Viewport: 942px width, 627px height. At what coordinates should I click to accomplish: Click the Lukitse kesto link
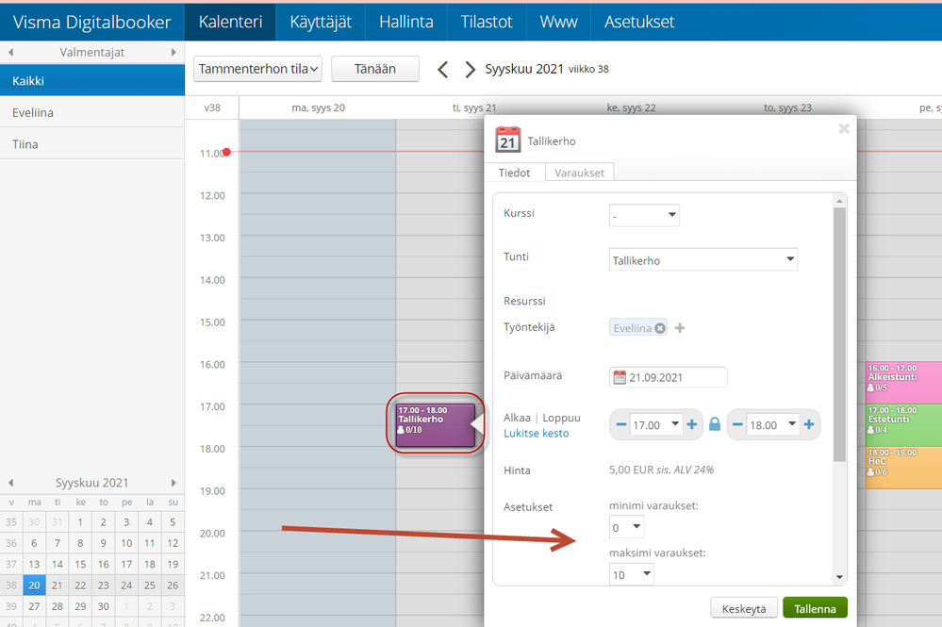(x=536, y=433)
